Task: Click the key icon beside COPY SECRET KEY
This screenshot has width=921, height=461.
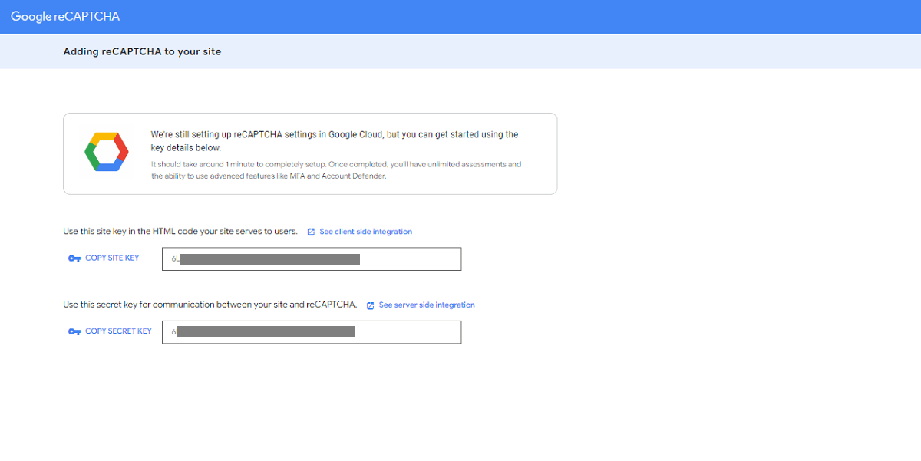Action: (x=74, y=331)
